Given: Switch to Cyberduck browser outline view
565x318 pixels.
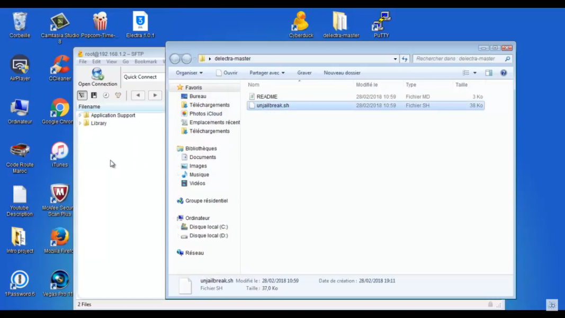Looking at the screenshot, I should [82, 95].
